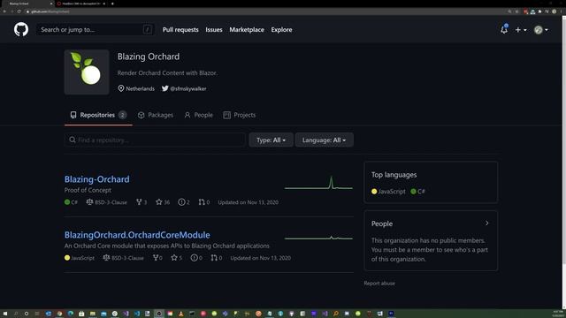
Task: Filter by JavaScript in Top languages
Action: click(x=388, y=192)
